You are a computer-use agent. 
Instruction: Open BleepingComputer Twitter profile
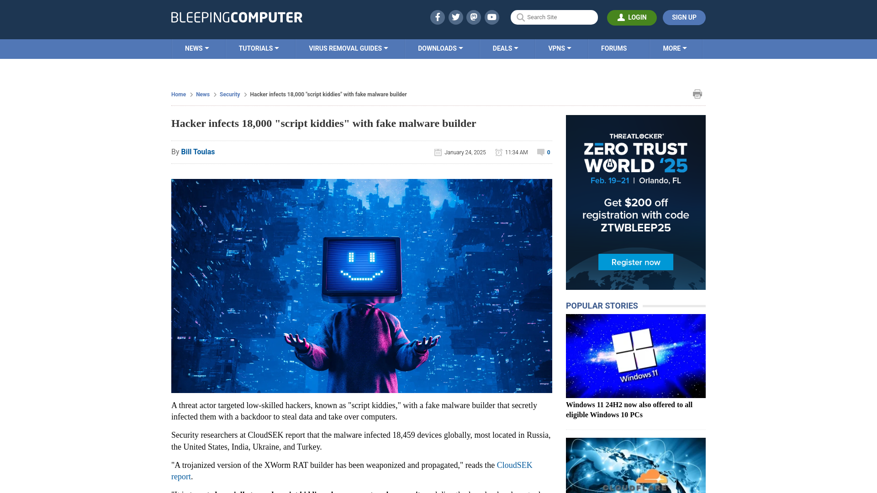(x=455, y=17)
